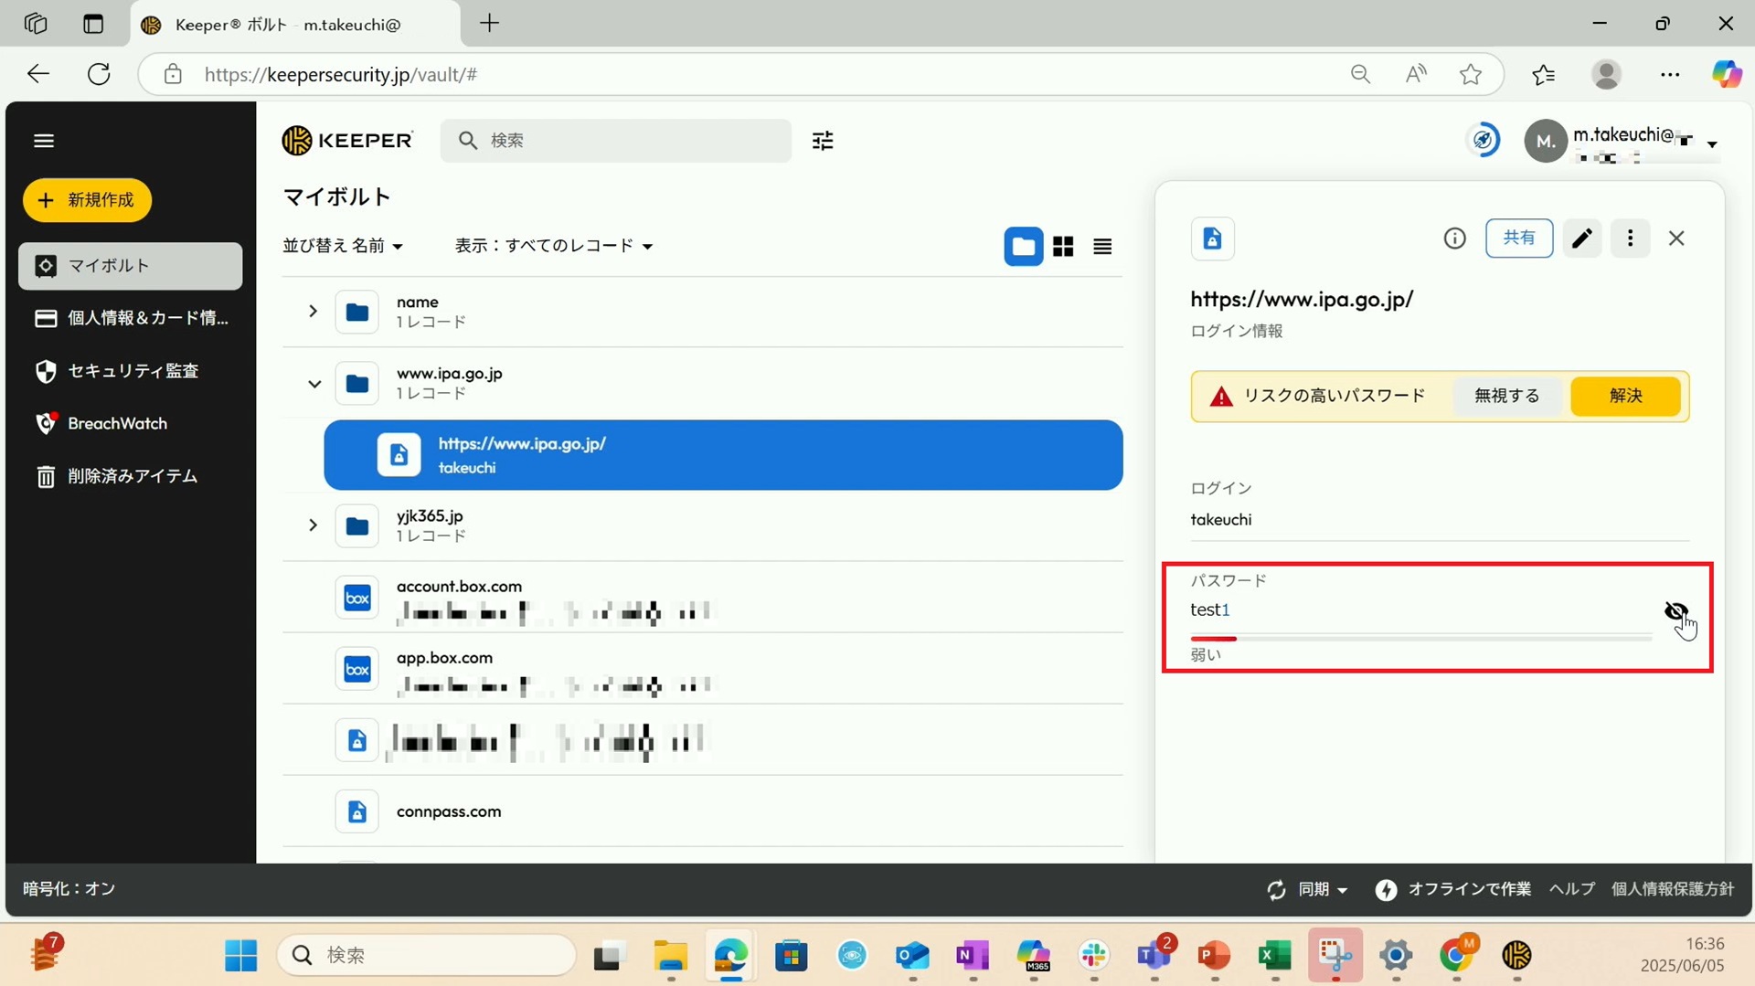Open Keeper app from the taskbar
Image resolution: width=1755 pixels, height=986 pixels.
click(1516, 955)
